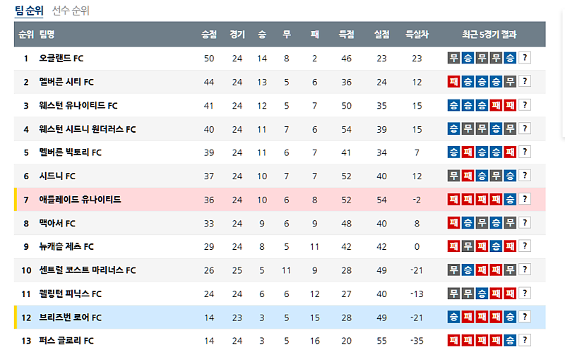
Task: Open the 오클랜드 FC team link
Action: tap(61, 58)
